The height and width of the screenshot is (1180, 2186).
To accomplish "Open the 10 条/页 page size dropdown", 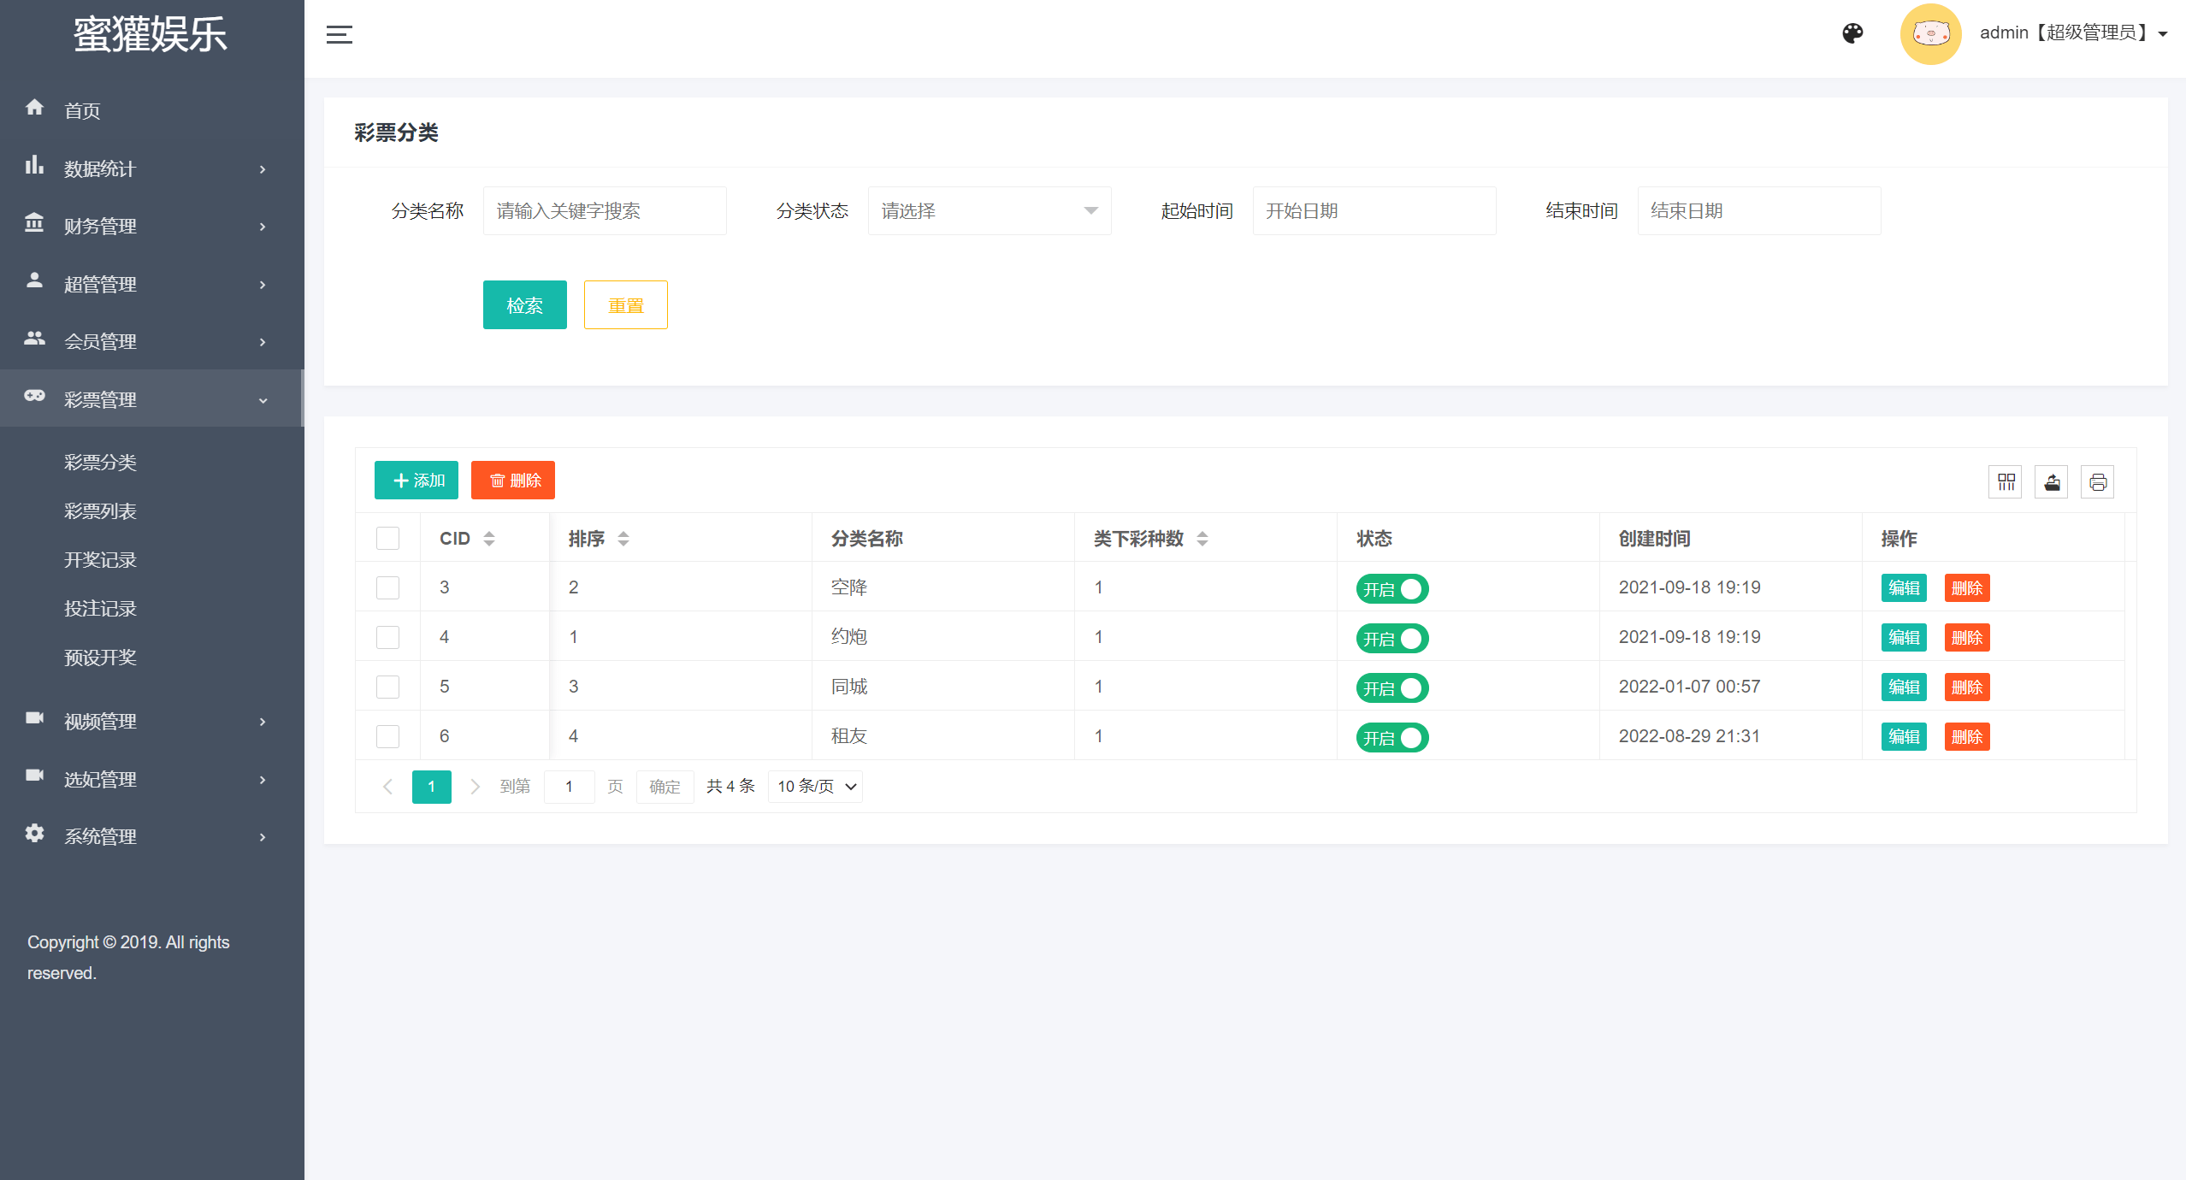I will coord(815,787).
